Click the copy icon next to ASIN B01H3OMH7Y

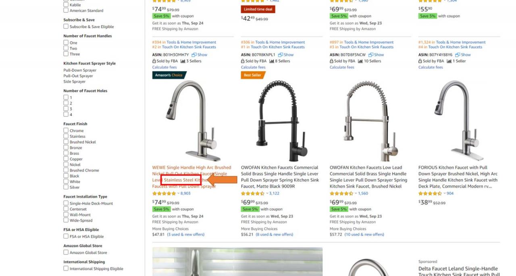pos(194,55)
